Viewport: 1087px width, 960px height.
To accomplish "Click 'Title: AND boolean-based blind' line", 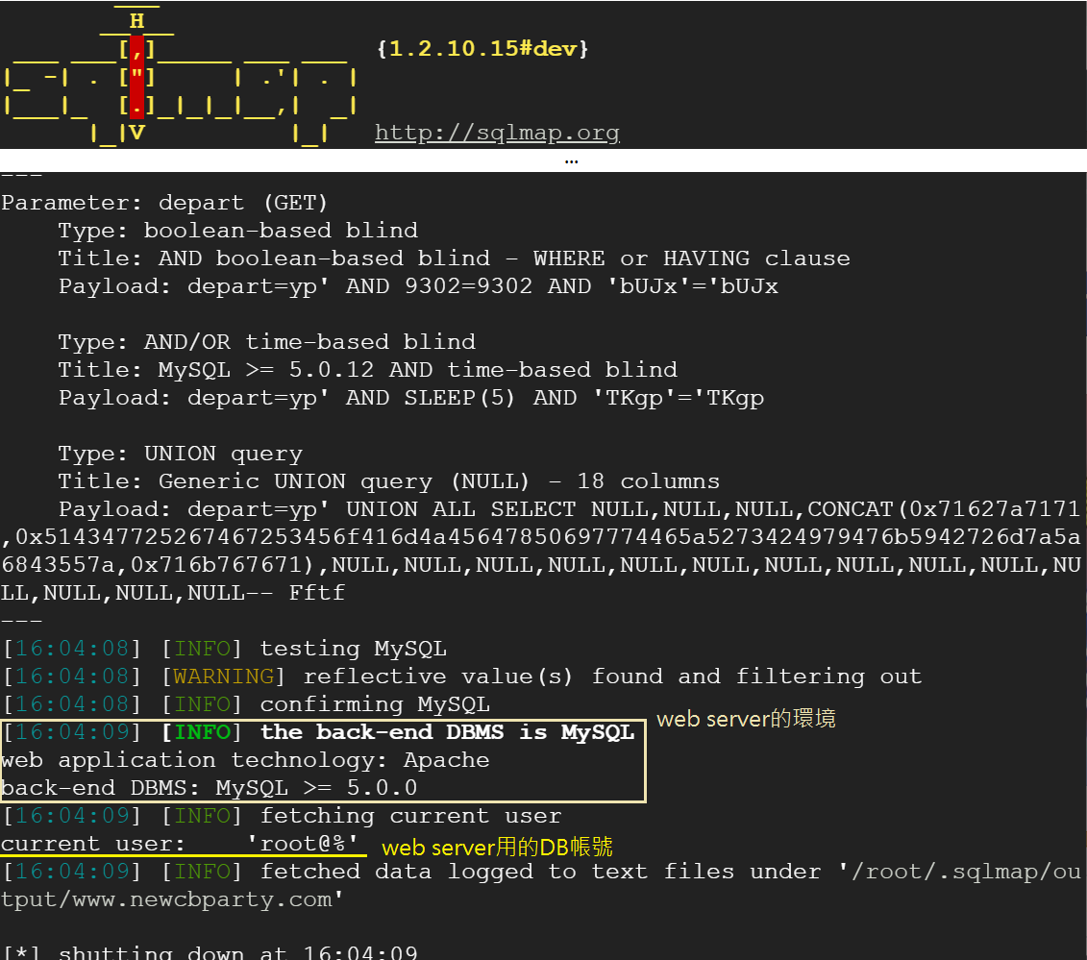I will tap(454, 258).
